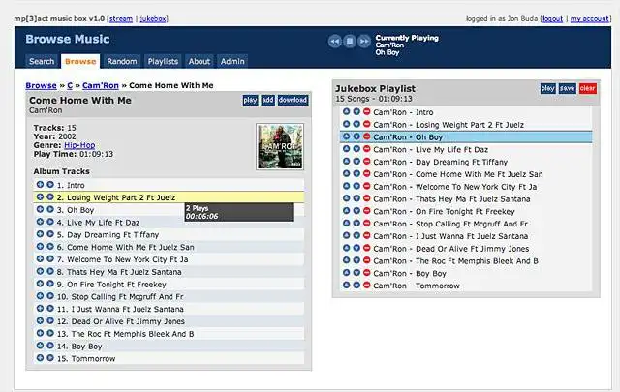This screenshot has height=392, width=620.
Task: Add track 15. Tommorrow using plus icon
Action: coord(40,358)
